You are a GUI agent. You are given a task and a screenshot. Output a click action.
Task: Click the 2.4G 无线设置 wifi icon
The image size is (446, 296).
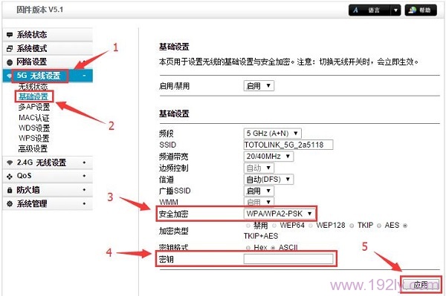[x=10, y=162]
